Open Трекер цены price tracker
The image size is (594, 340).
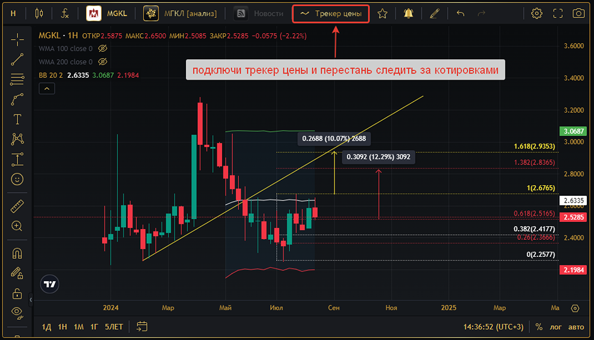331,14
